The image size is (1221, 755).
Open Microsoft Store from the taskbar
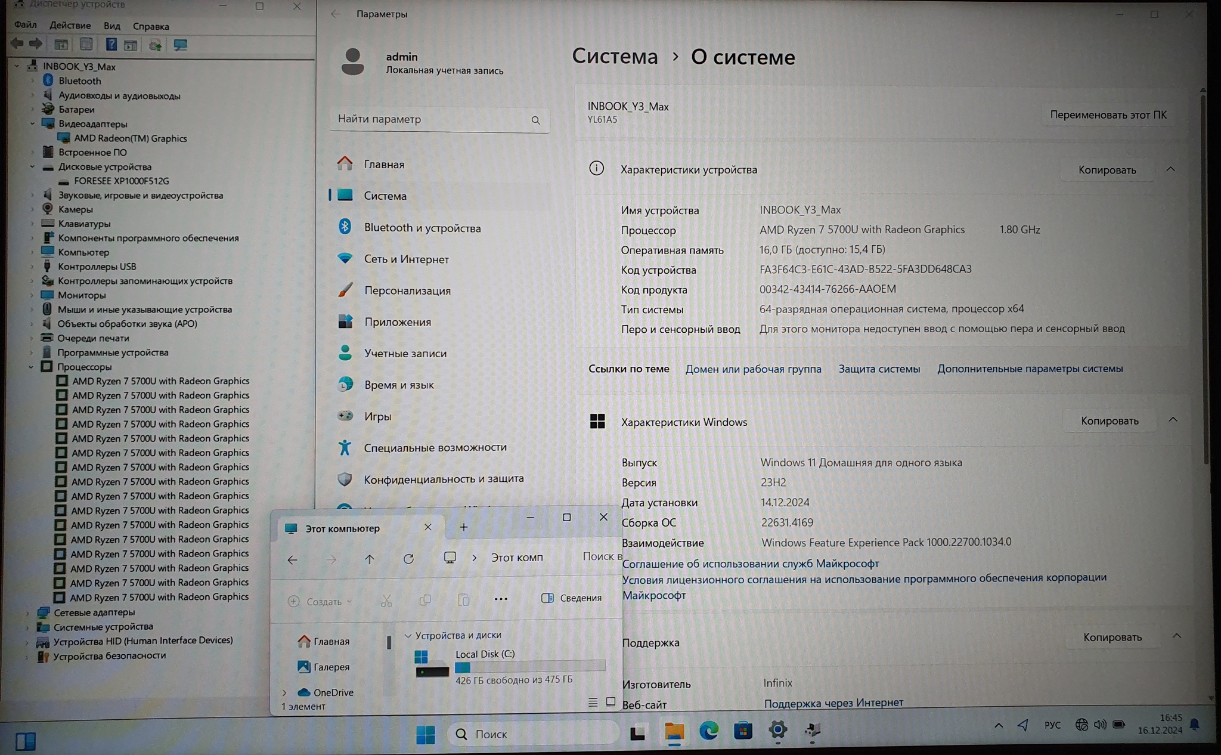click(x=743, y=731)
